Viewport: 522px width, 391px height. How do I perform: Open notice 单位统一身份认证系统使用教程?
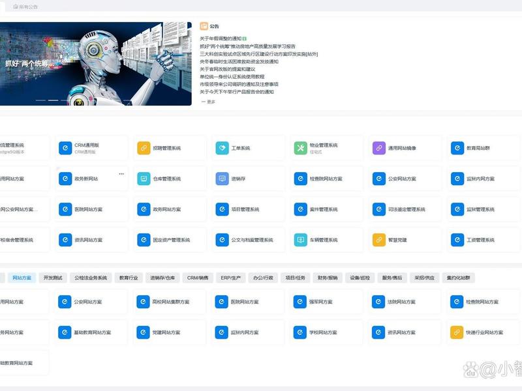point(232,77)
